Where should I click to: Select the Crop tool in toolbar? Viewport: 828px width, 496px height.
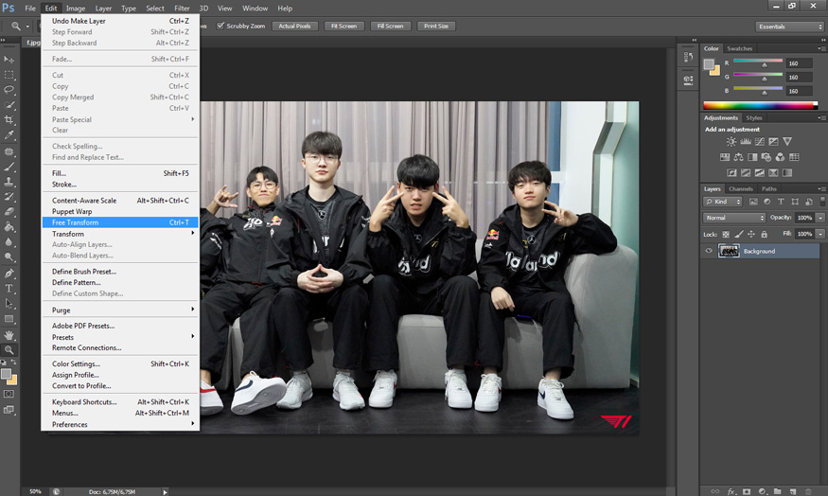9,120
